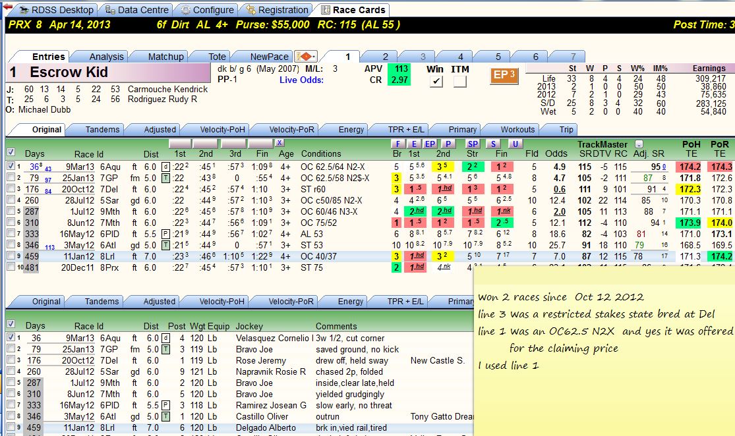Click the small blue X button above Age

pyautogui.click(x=279, y=143)
